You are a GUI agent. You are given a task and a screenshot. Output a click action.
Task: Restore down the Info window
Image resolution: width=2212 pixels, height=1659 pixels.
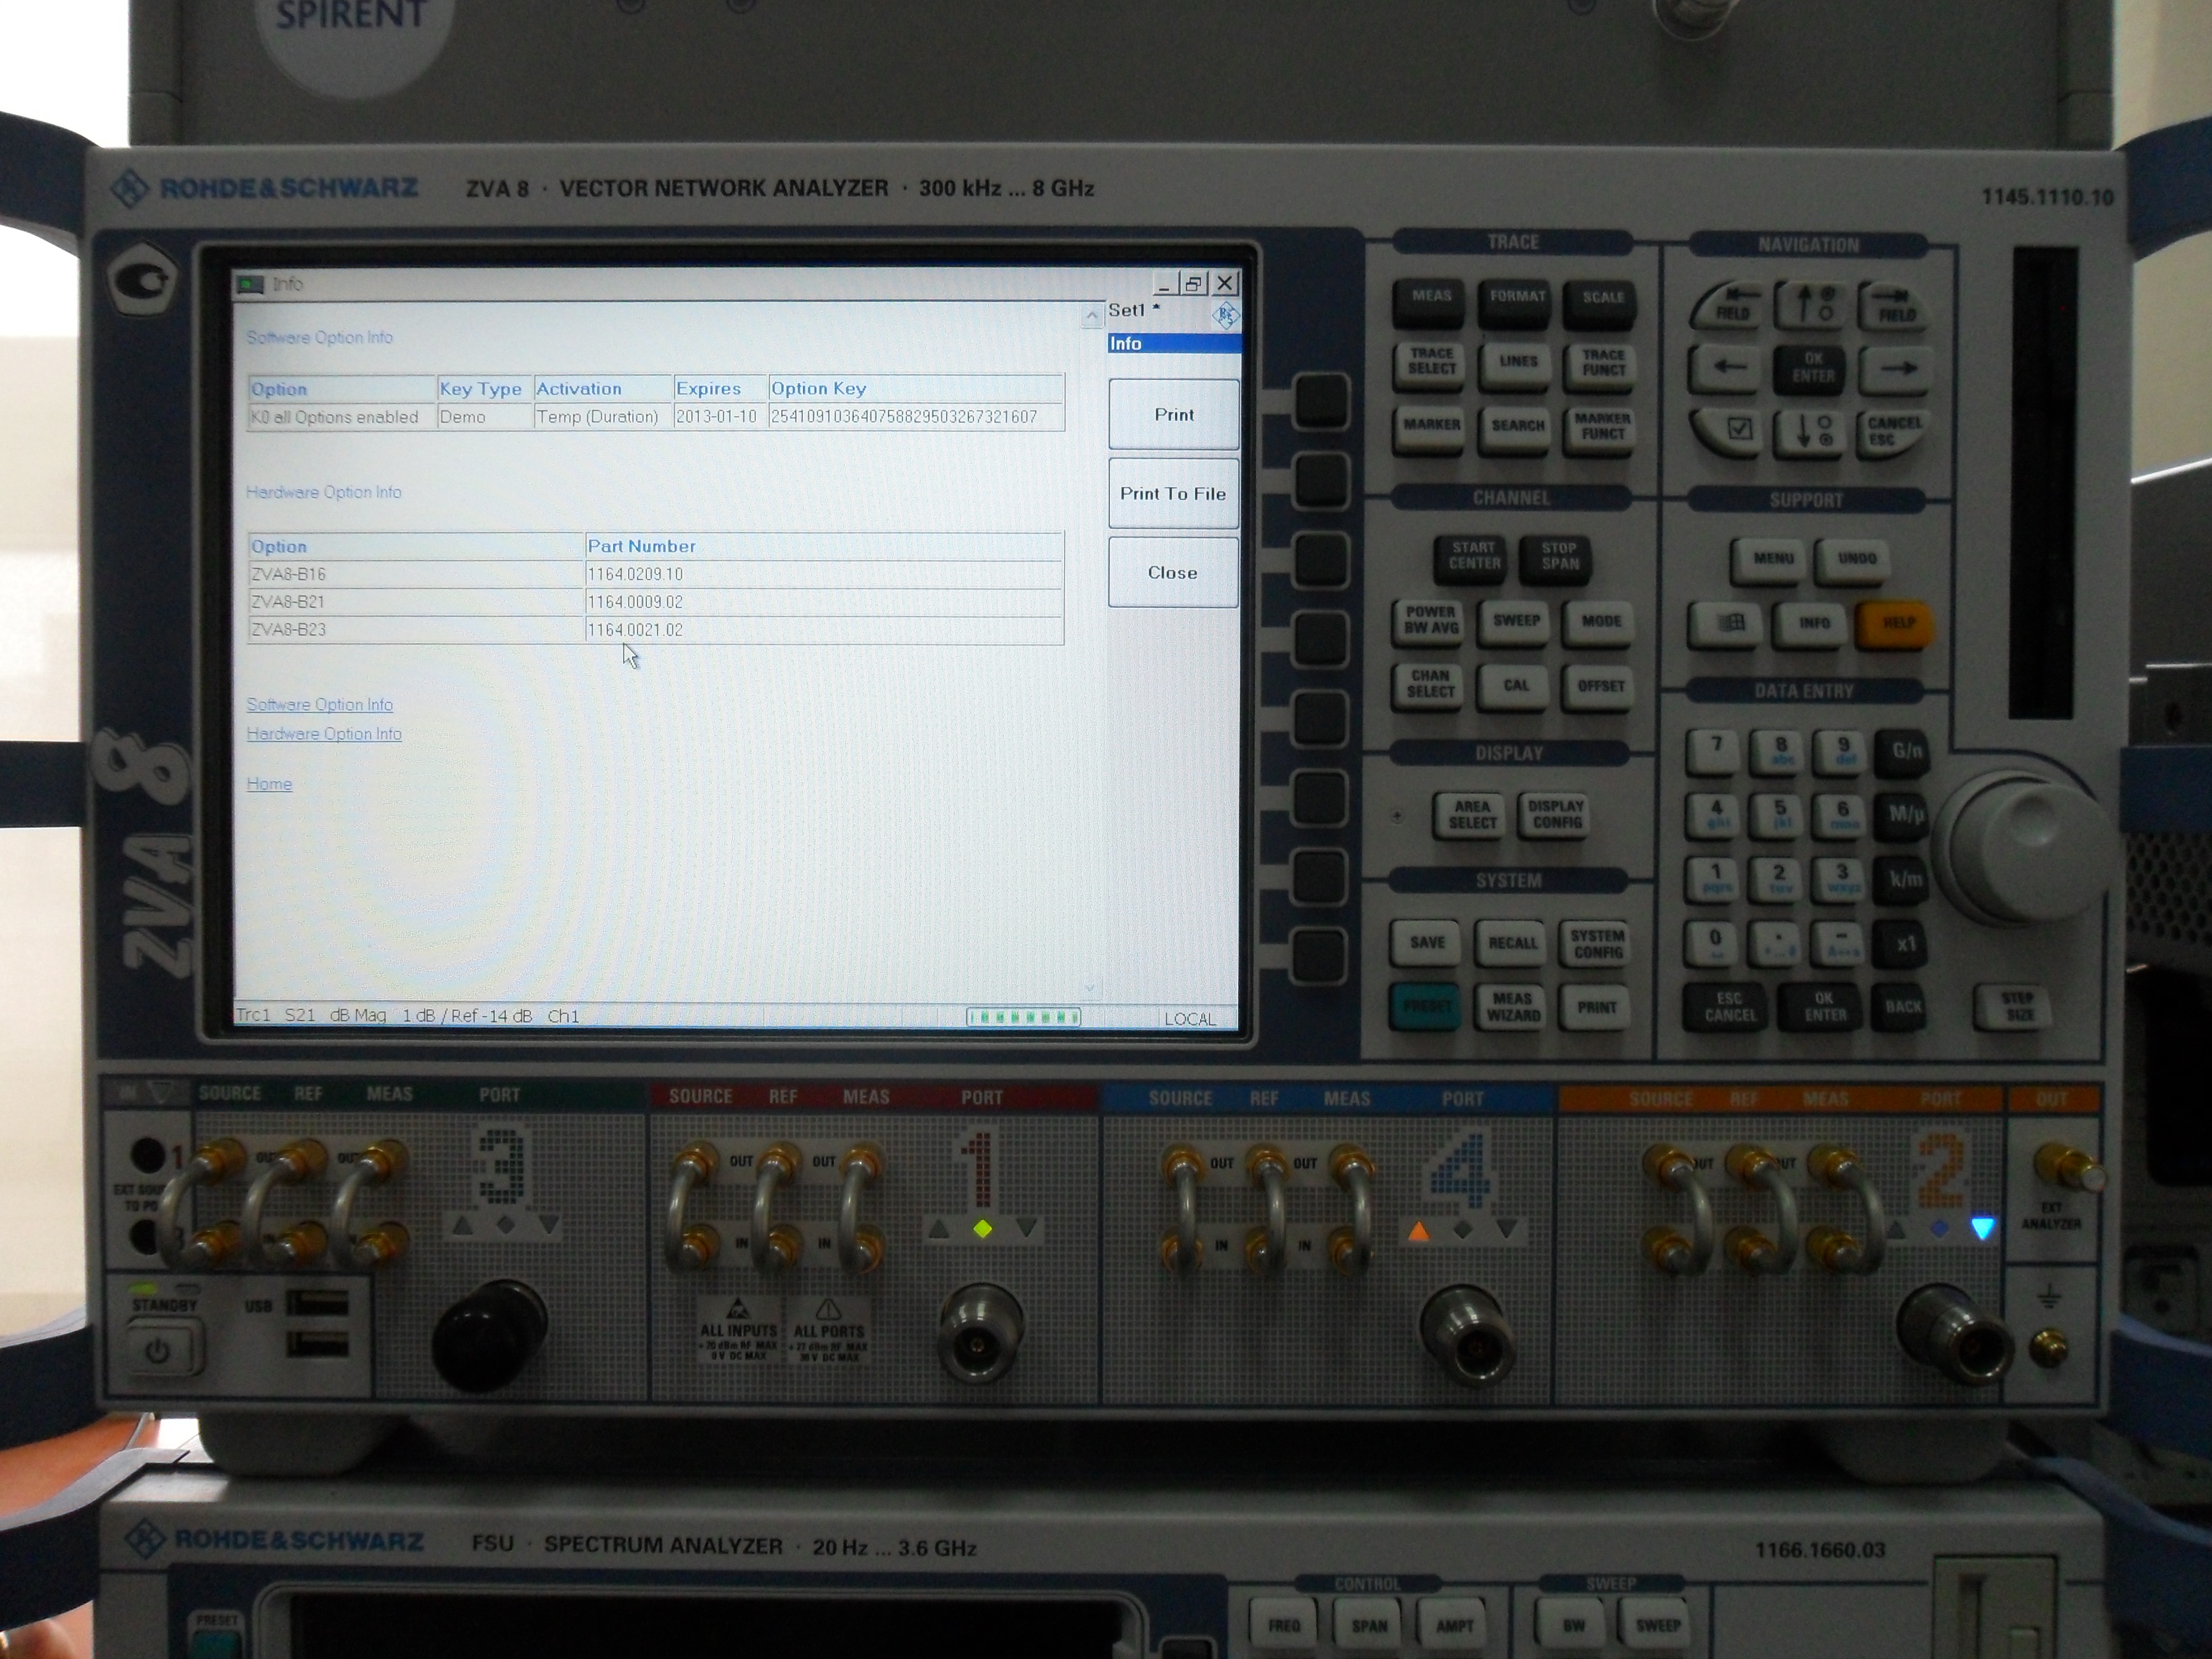[x=1193, y=284]
